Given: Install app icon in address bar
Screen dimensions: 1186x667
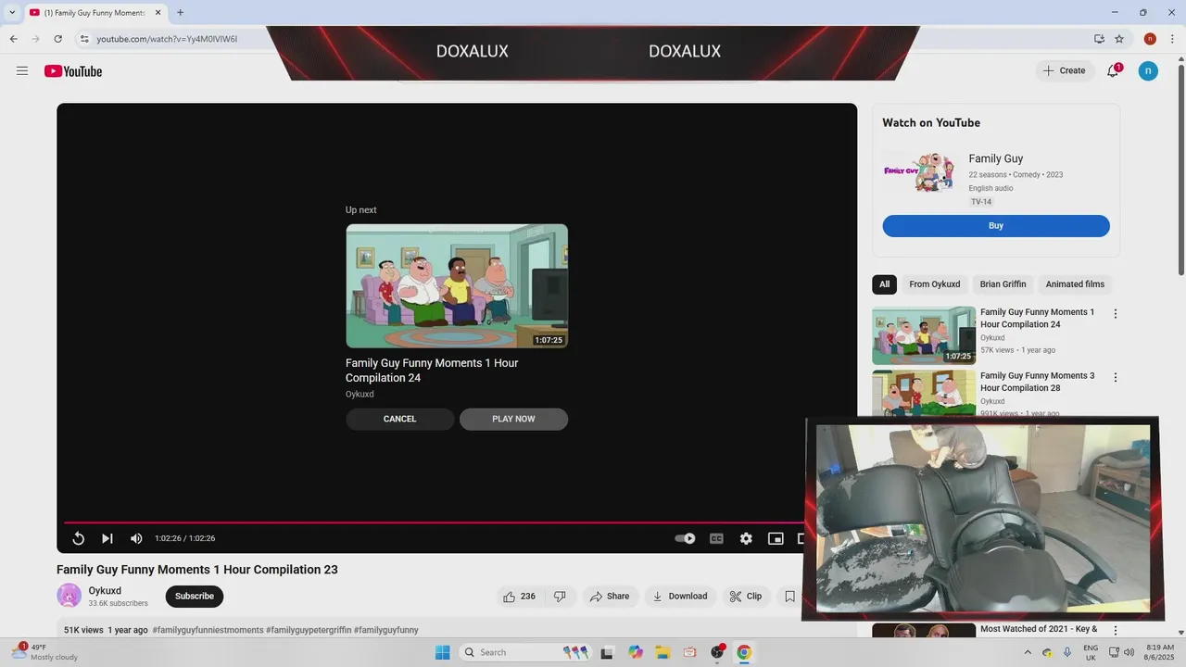Looking at the screenshot, I should tap(1099, 39).
